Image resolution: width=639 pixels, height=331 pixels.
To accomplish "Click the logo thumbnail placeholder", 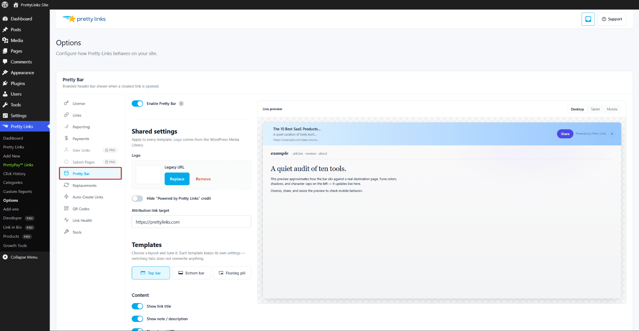I will coord(148,175).
